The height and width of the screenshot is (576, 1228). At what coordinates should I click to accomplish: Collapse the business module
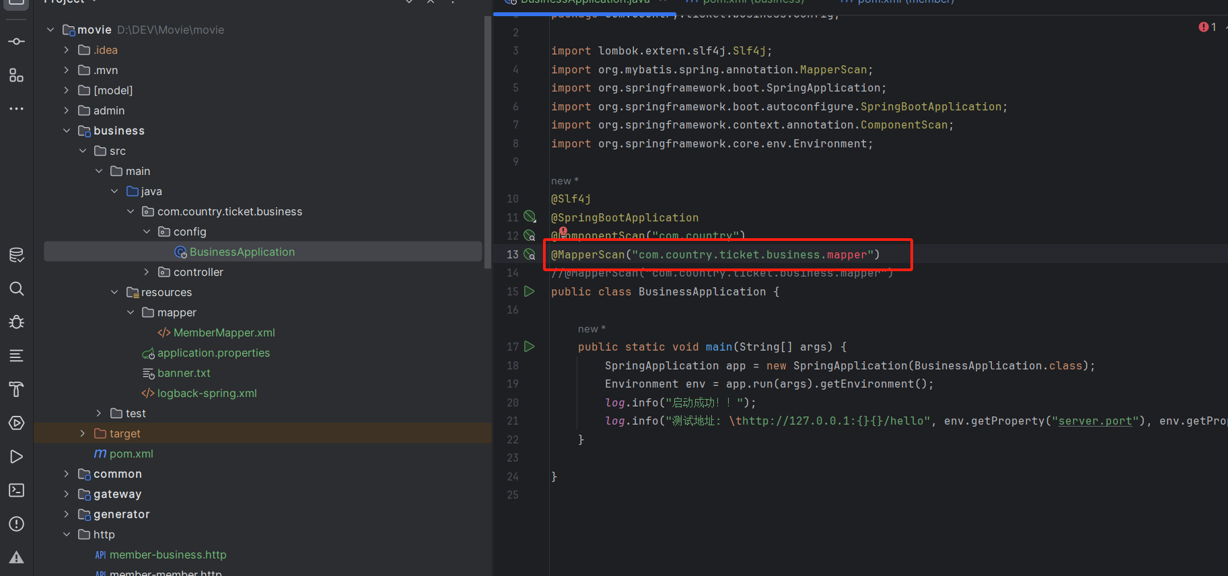[67, 131]
